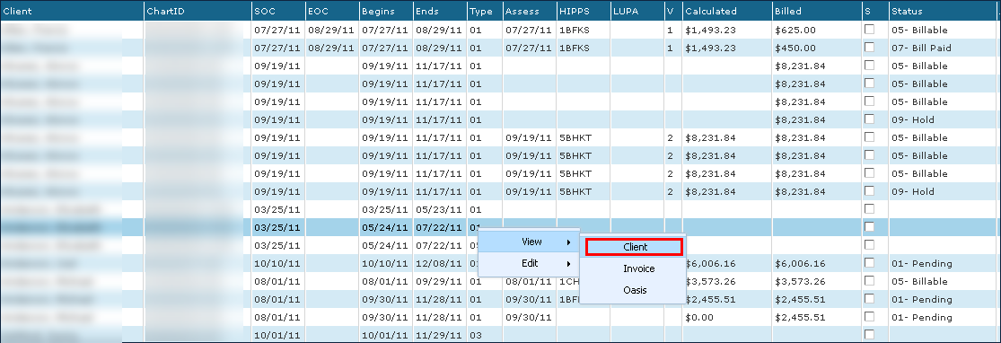The height and width of the screenshot is (343, 1001).
Task: Select the row beginning 10/01/11 with type 03
Action: tap(501, 335)
